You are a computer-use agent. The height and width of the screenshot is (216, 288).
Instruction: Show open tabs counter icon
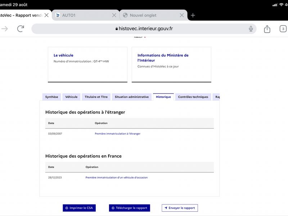[283, 29]
